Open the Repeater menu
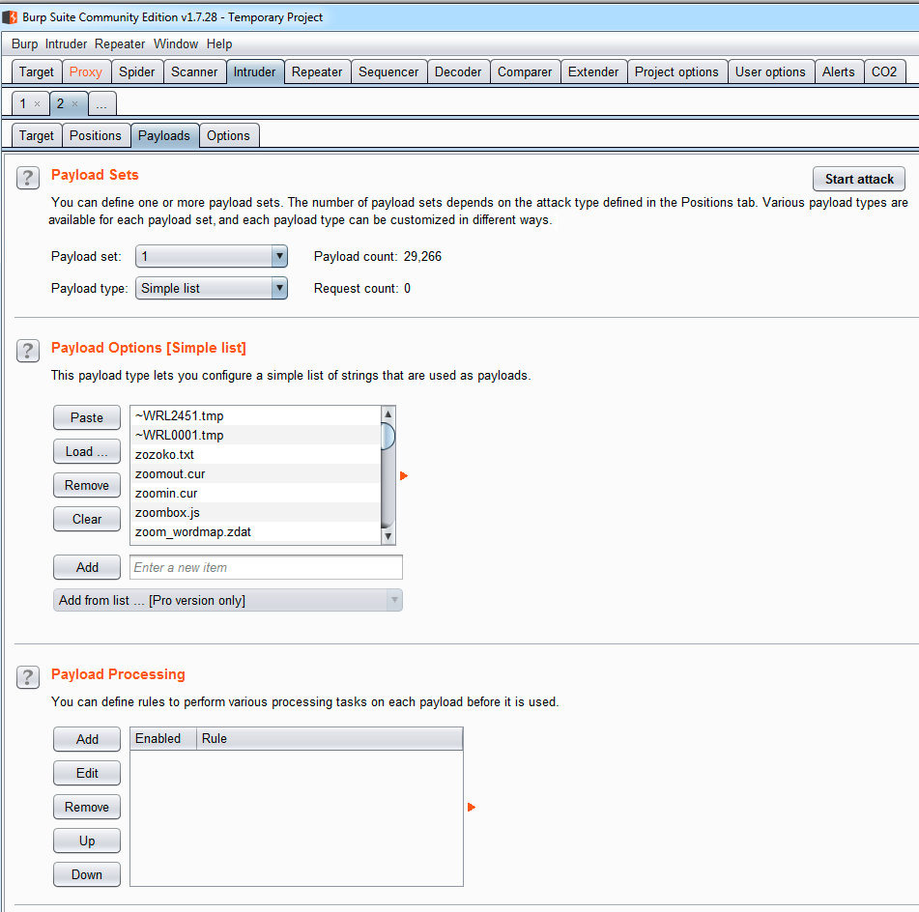This screenshot has width=919, height=912. (120, 44)
